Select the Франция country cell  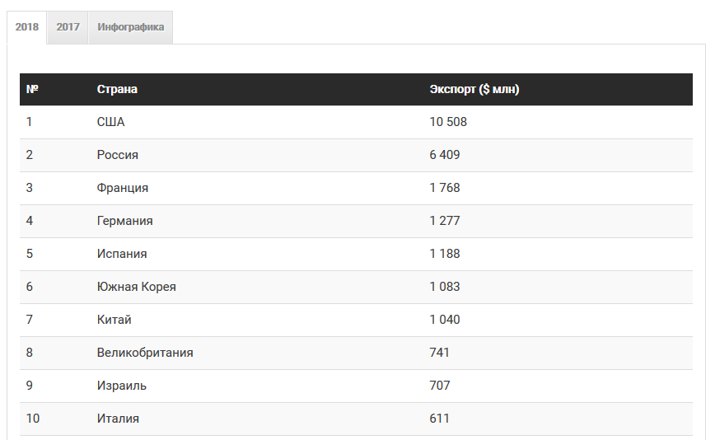(x=122, y=188)
